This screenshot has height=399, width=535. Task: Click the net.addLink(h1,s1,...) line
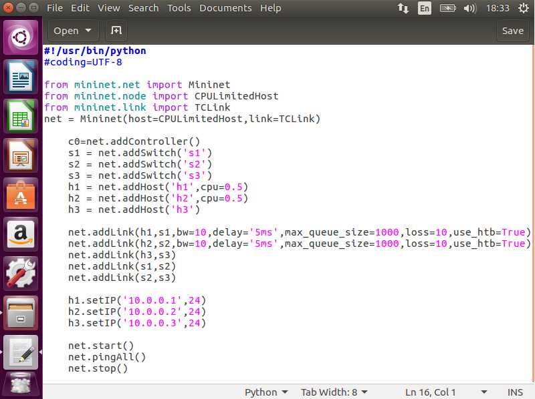pos(299,232)
